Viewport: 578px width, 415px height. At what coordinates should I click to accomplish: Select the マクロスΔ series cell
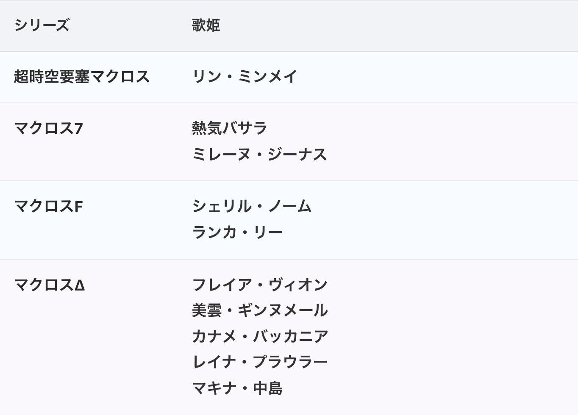49,285
